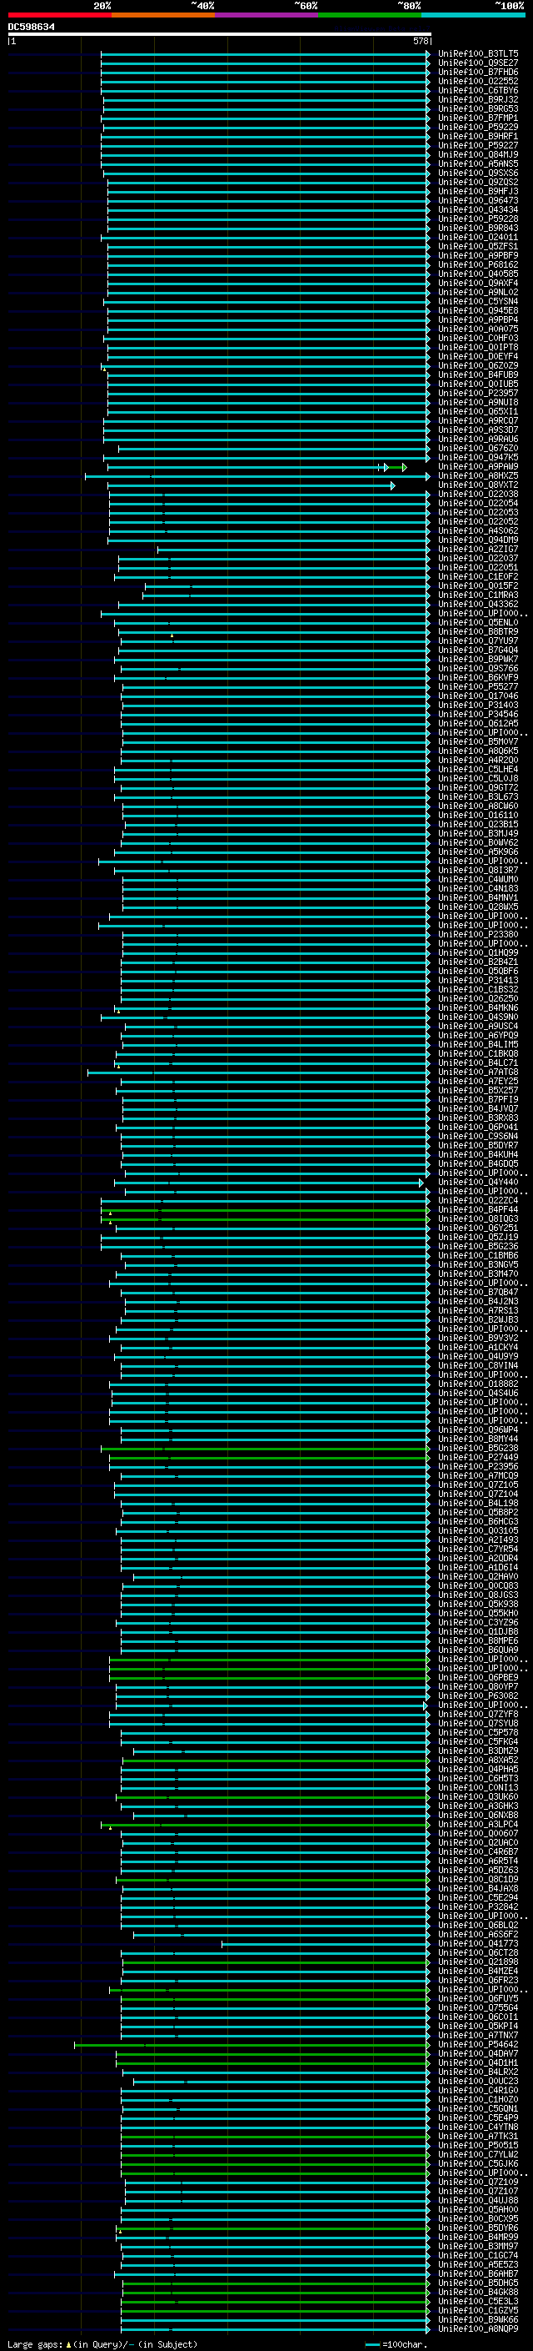This screenshot has height=2351, width=533.
Task: Open hit UniRef100_Q8VXT2
Action: [x=477, y=485]
